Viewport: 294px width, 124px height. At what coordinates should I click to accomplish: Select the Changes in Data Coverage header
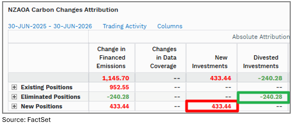(x=163, y=58)
